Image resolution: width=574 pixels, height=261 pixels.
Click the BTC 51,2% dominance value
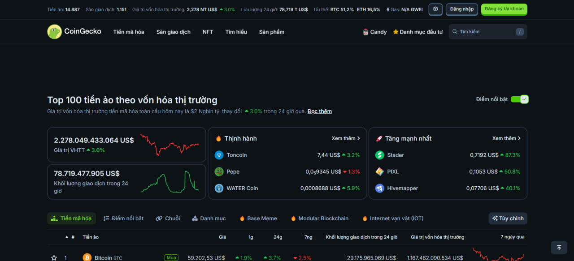[342, 9]
